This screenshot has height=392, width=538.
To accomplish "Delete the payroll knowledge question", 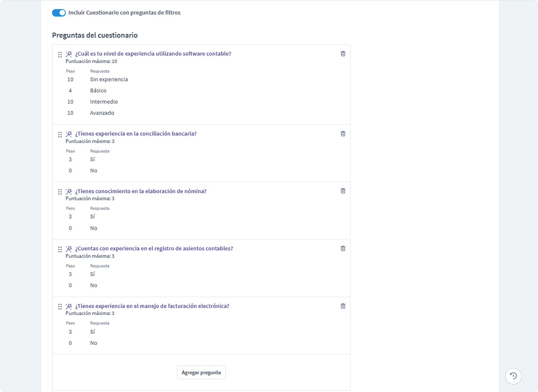I will [343, 191].
